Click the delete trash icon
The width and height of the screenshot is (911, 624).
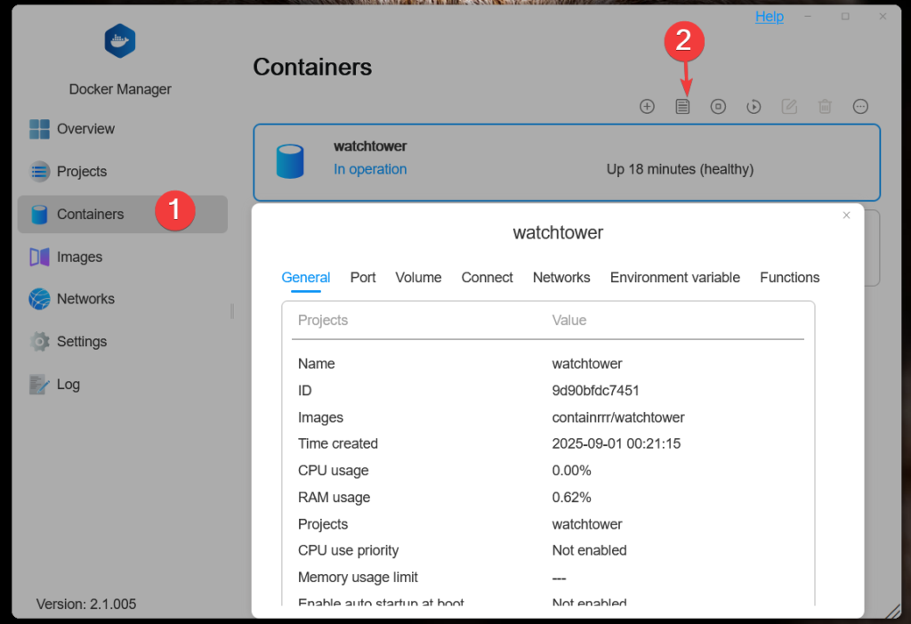[825, 107]
